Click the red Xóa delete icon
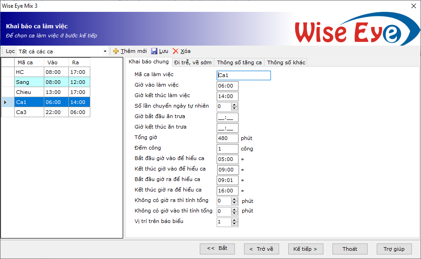Viewport: 421px width, 259px height. click(x=175, y=52)
